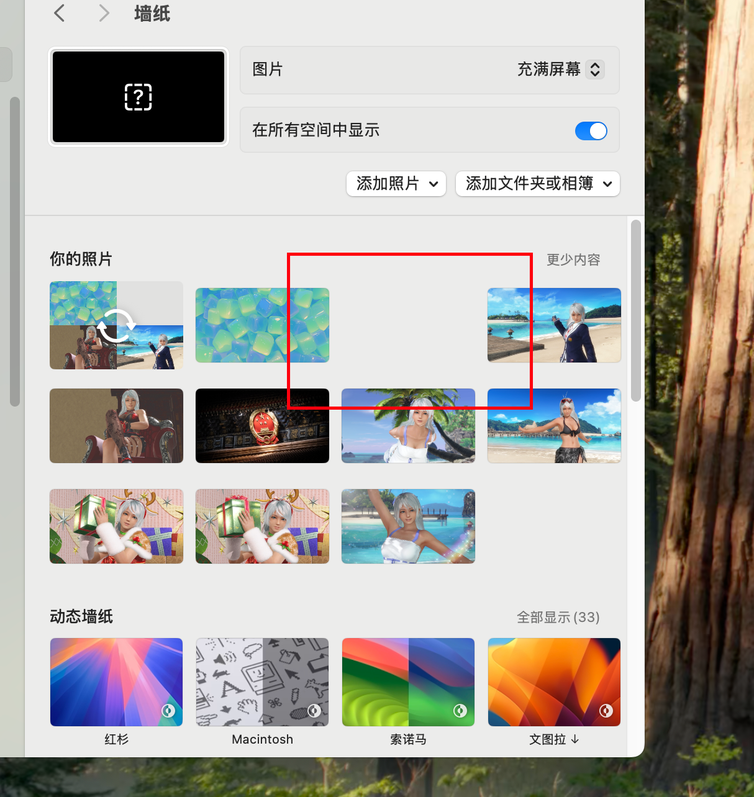
Task: Toggle the 在所有空间中显示 switch
Action: click(591, 131)
